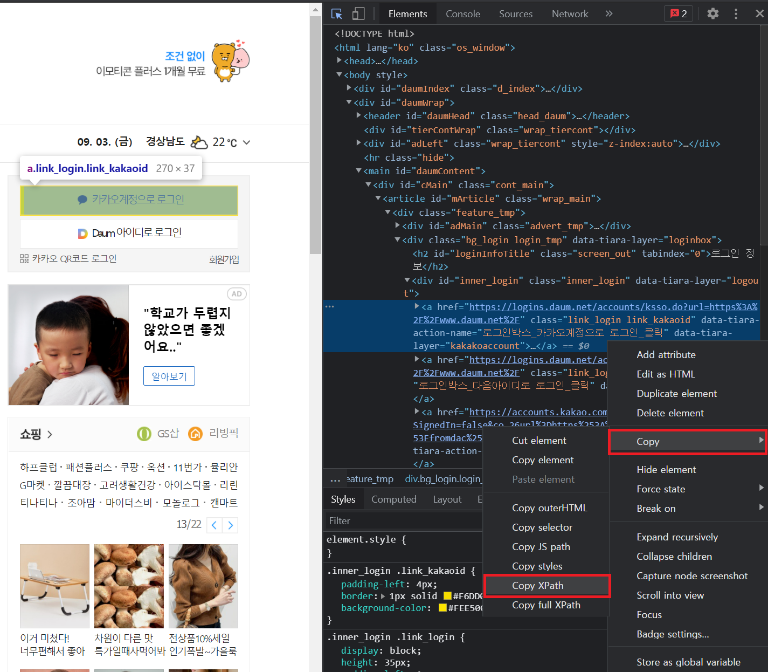Toggle the device toolbar mode
The height and width of the screenshot is (672, 768).
point(358,13)
